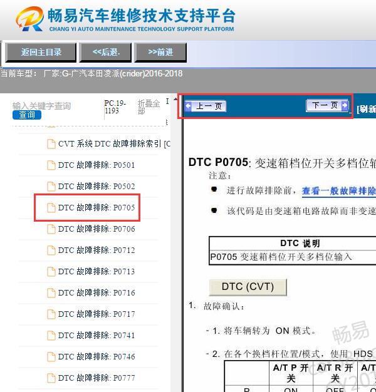Go forward with >>前进 button

pos(160,52)
